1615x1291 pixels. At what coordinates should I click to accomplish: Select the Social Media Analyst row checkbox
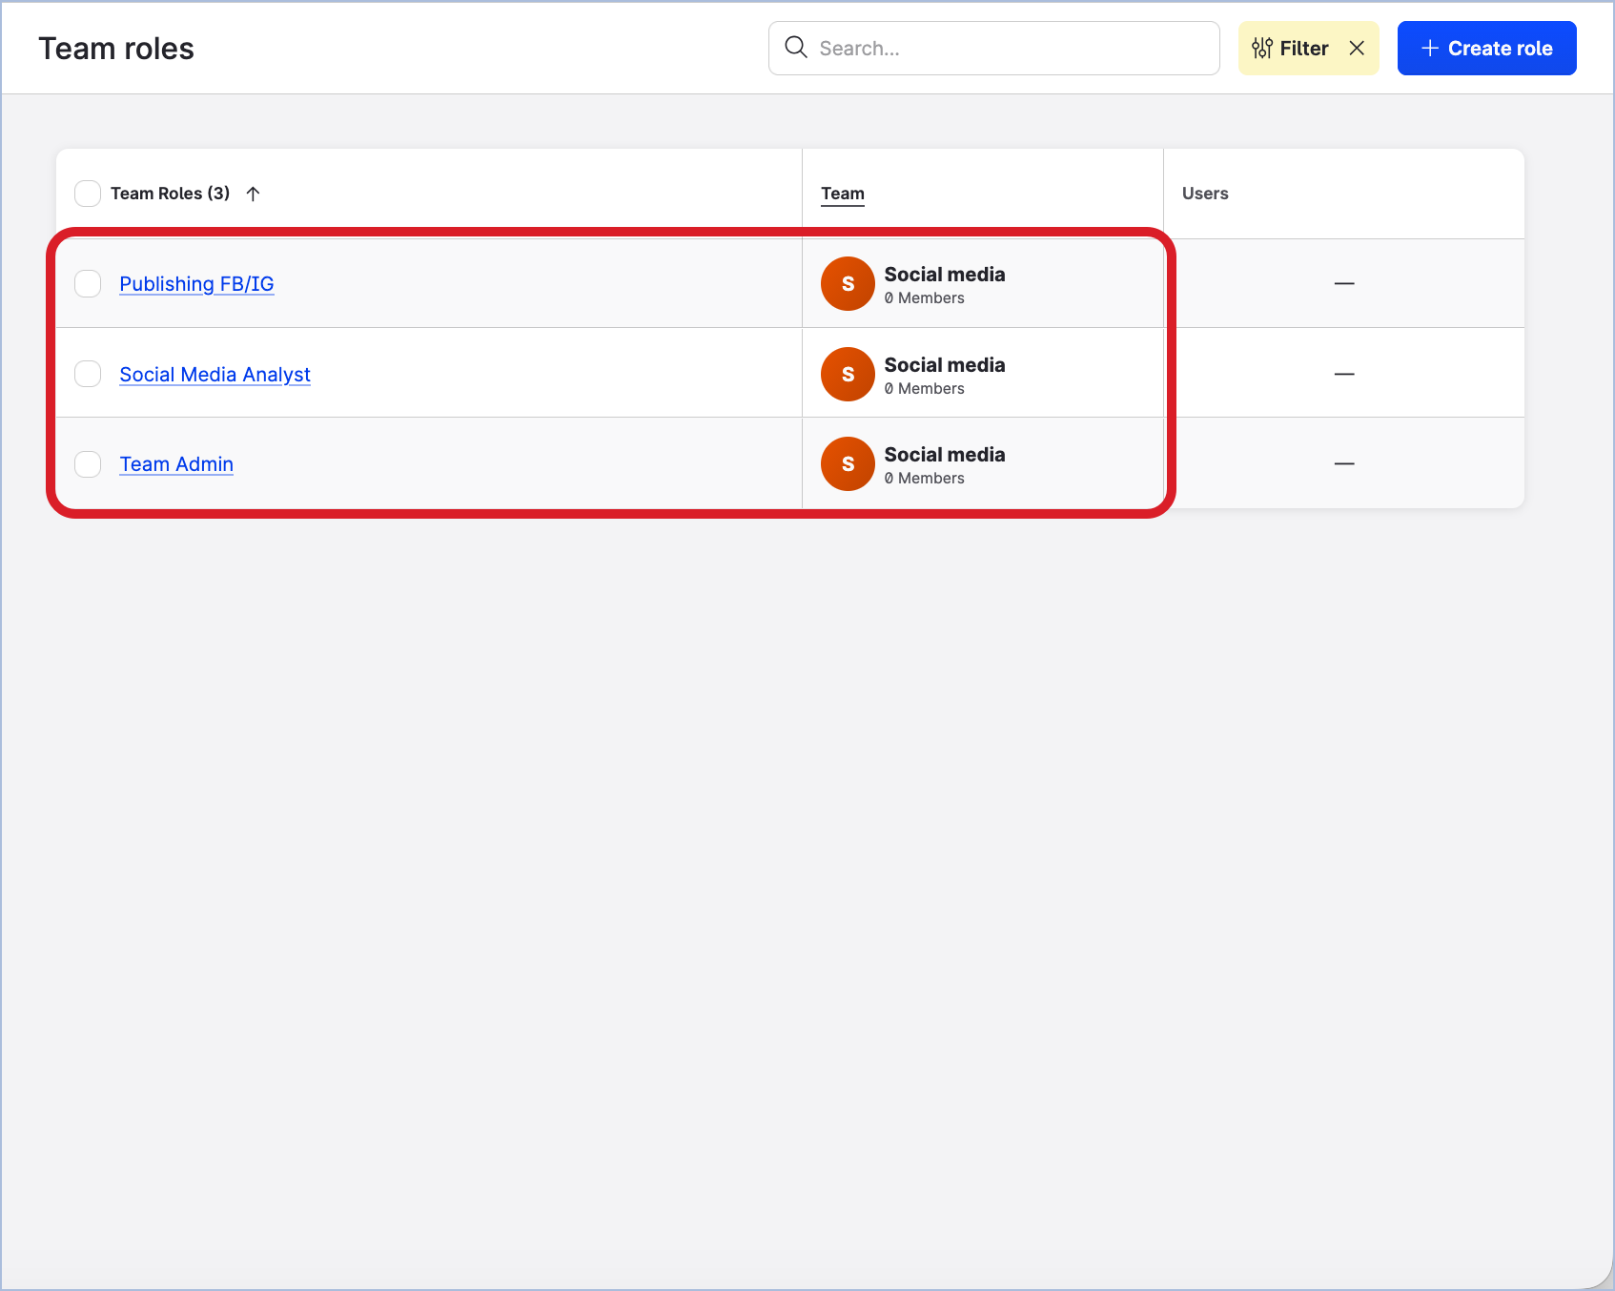point(88,374)
